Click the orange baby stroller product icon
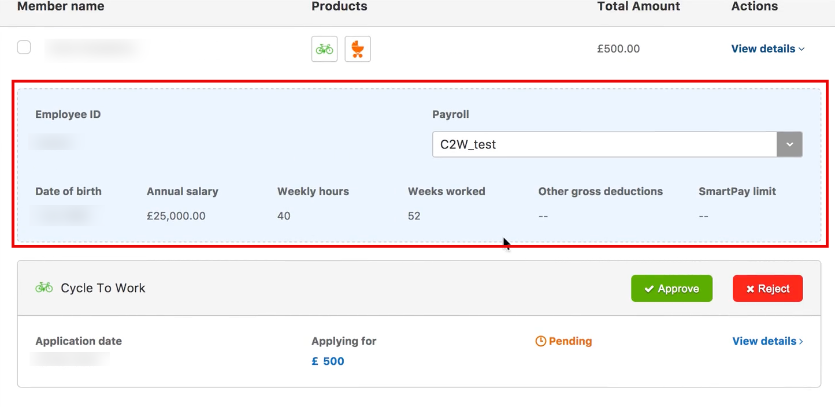The width and height of the screenshot is (835, 407). (x=358, y=49)
